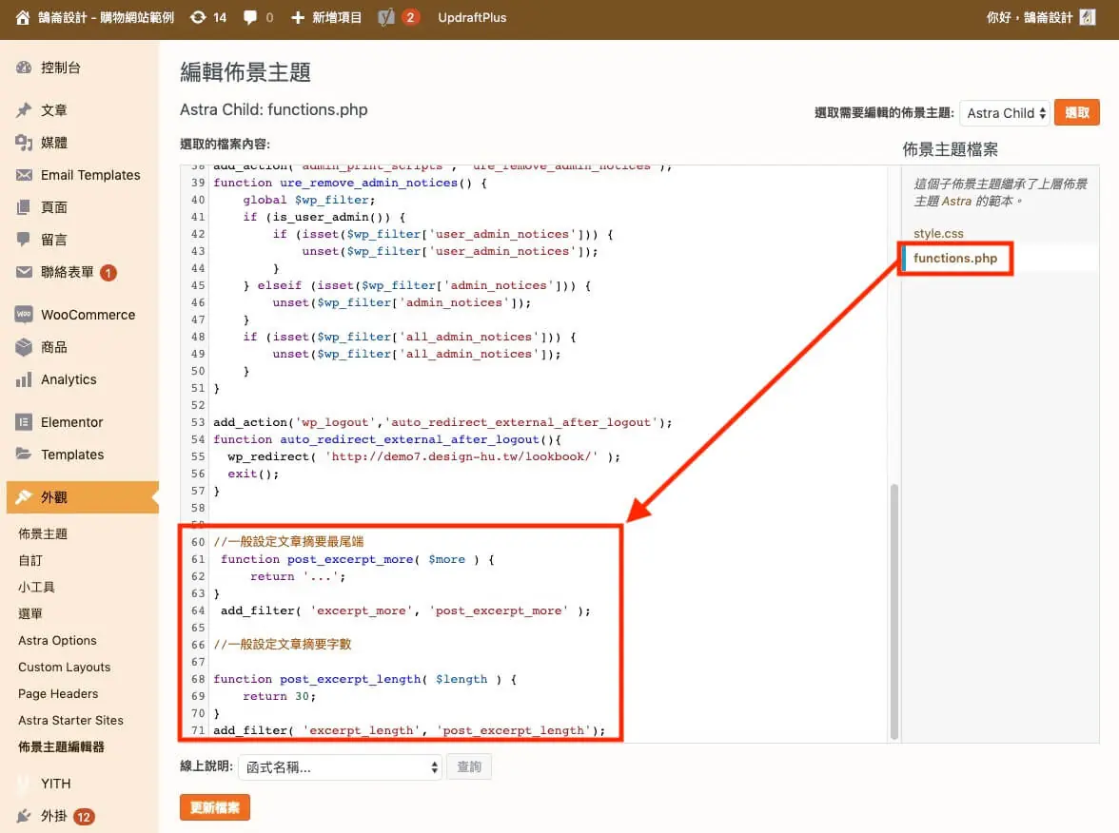Click the Templates folder icon
This screenshot has width=1119, height=833.
click(24, 455)
